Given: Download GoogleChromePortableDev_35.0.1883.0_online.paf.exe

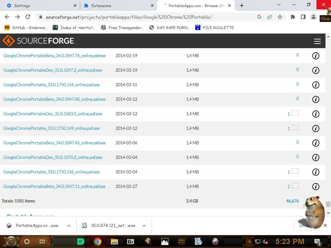Looking at the screenshot, I should (53, 114).
